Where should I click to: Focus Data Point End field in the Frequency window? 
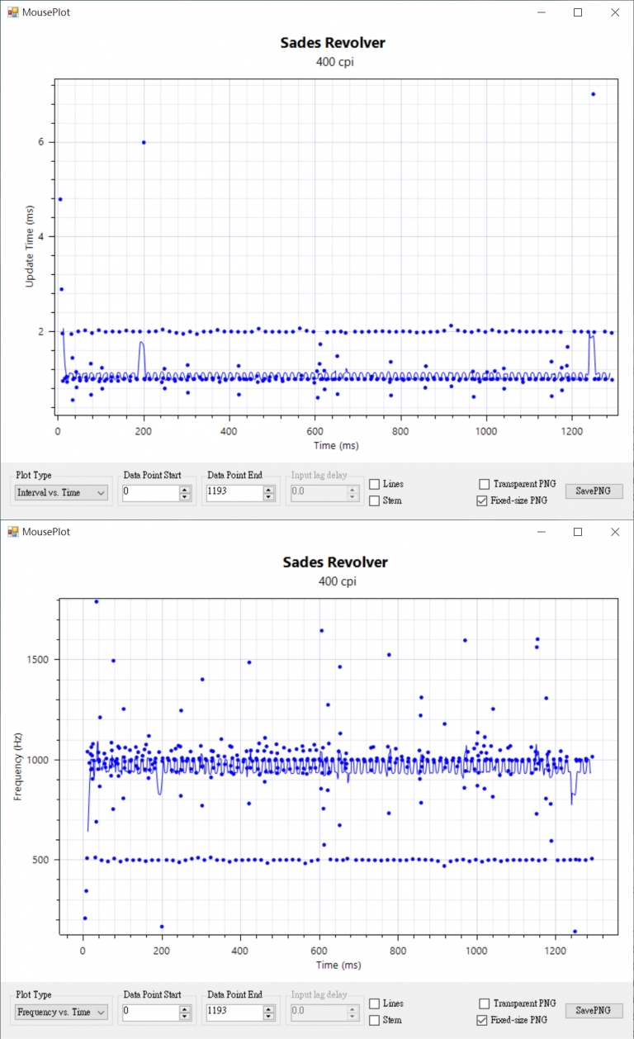point(234,1012)
